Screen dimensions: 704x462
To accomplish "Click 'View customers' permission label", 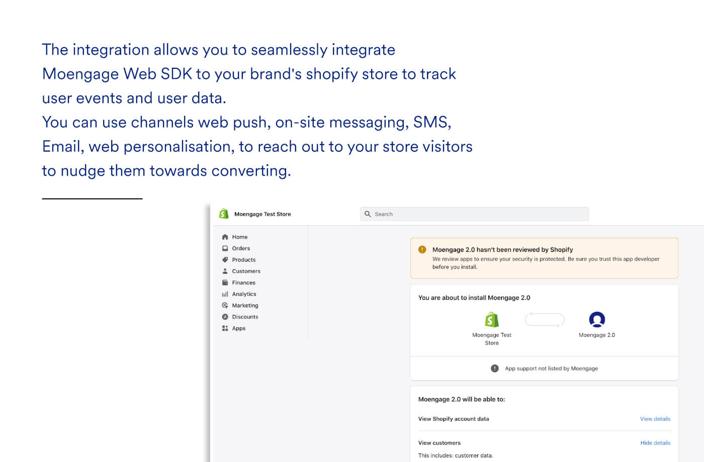I will (439, 443).
